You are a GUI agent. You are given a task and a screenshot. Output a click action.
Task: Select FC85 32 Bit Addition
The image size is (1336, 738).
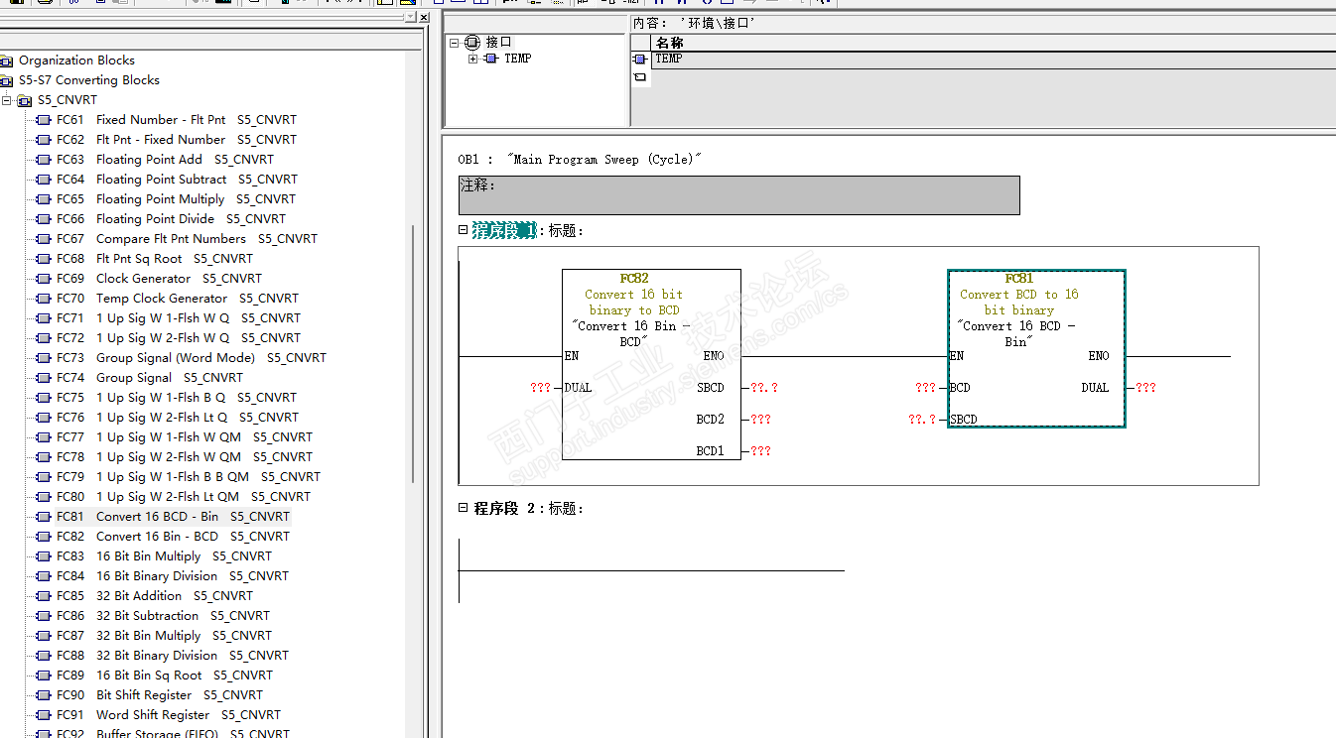pos(155,596)
